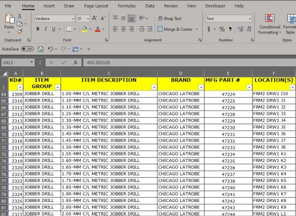Open the ITEM GROUP filter dropdown
Screen dimensions: 296x216
[57, 87]
